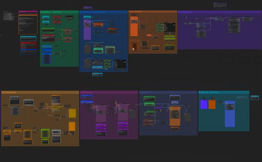Screen dimensions: 262x162
Task: Click the small purple node above Source Video group
Action: coord(88,8)
